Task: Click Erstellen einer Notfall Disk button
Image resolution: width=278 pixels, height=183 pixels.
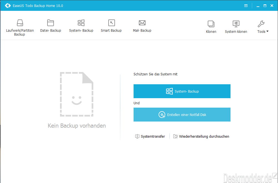Action: pos(182,115)
